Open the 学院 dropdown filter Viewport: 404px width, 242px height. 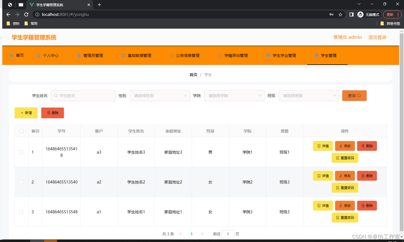234,96
